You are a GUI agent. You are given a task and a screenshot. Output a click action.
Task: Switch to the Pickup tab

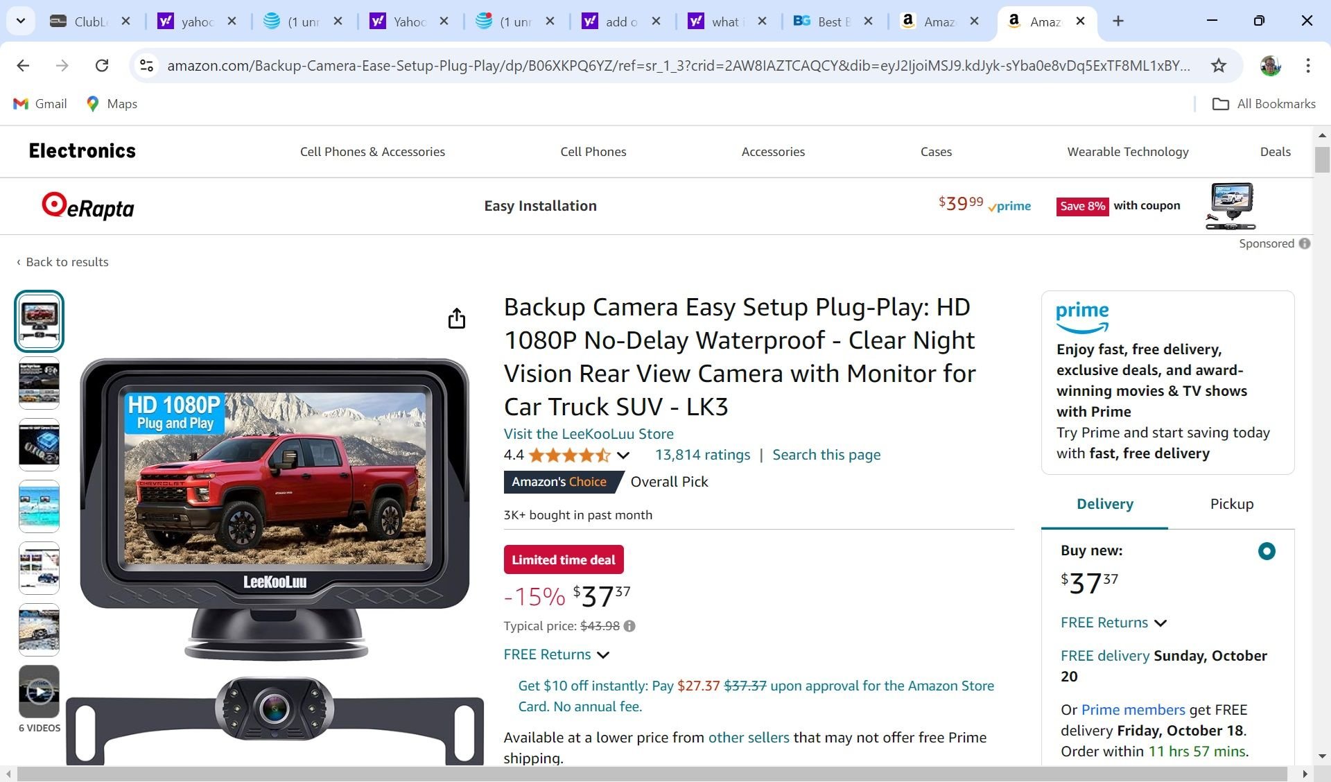click(x=1231, y=504)
